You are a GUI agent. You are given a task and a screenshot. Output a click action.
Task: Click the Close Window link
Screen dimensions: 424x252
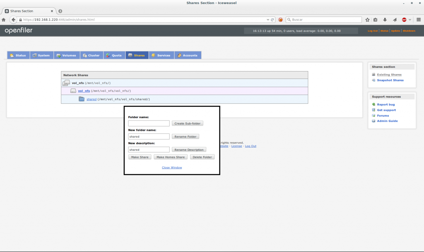pyautogui.click(x=172, y=167)
